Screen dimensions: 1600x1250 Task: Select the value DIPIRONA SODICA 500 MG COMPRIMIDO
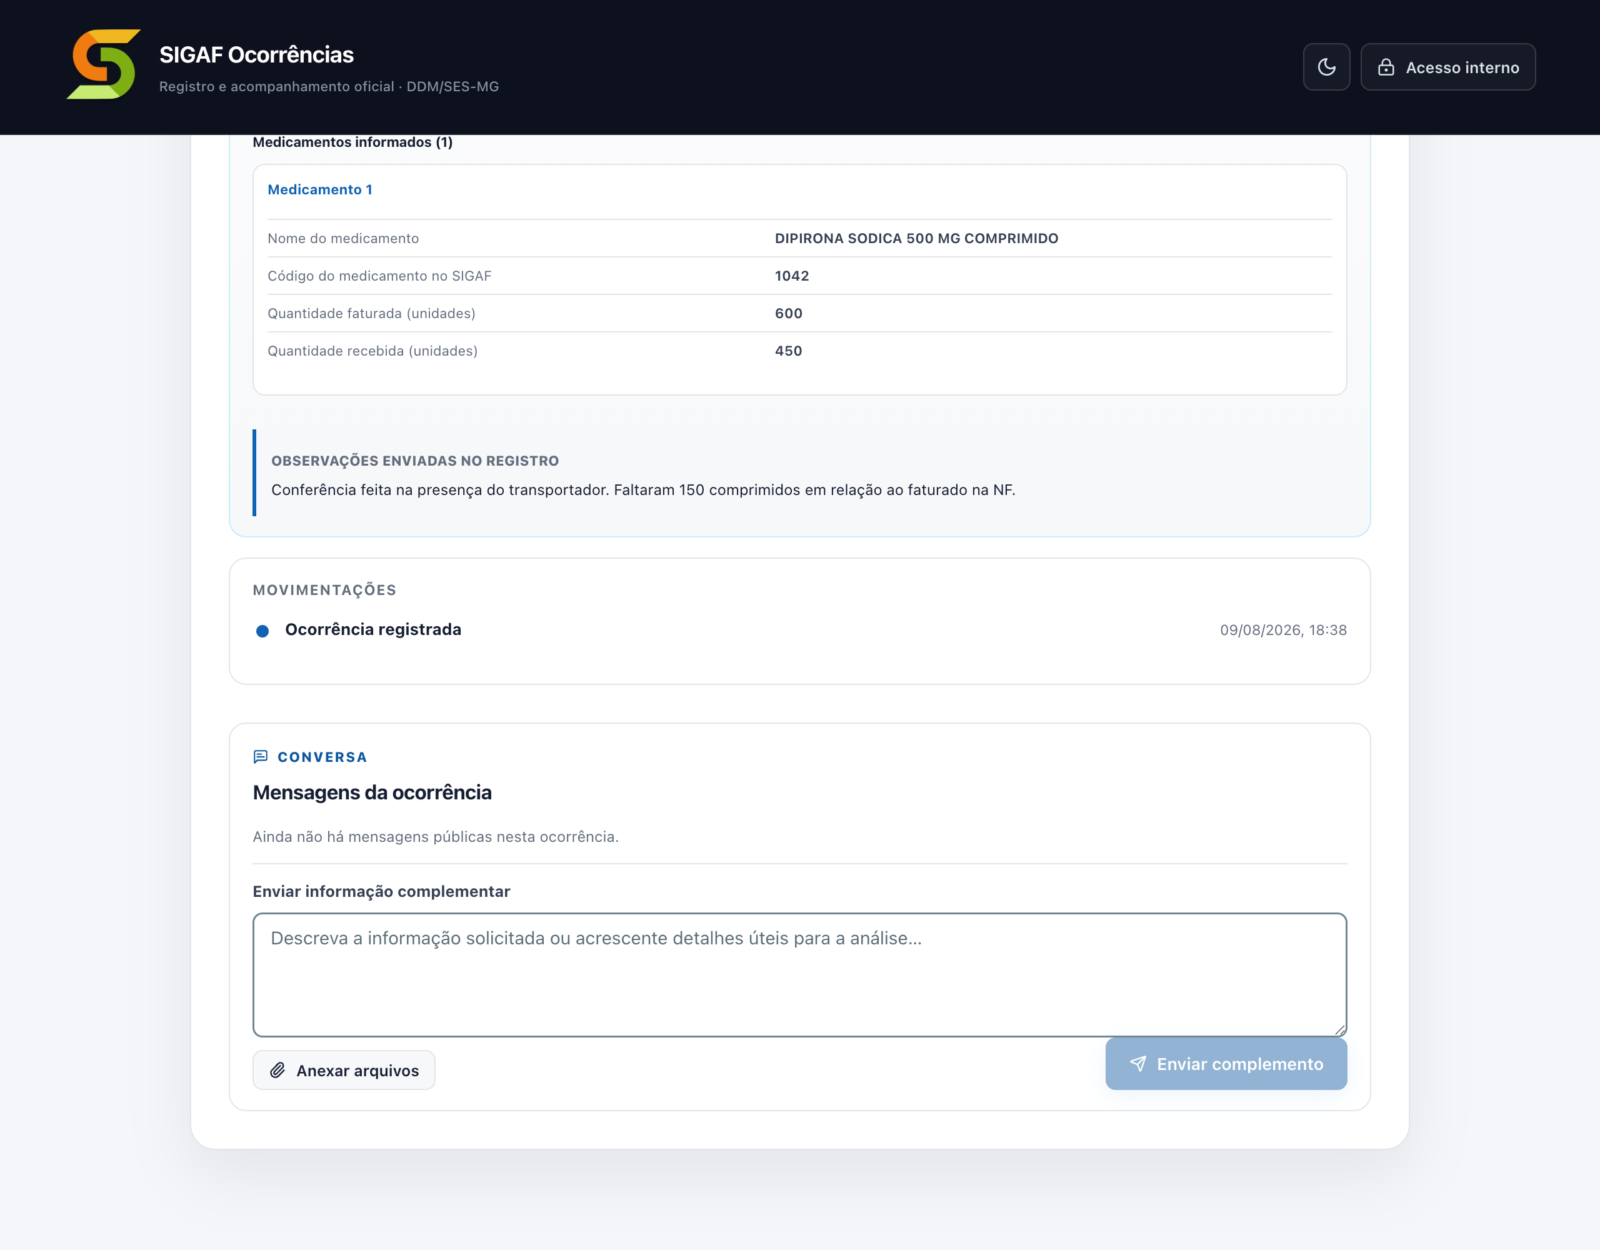click(916, 238)
